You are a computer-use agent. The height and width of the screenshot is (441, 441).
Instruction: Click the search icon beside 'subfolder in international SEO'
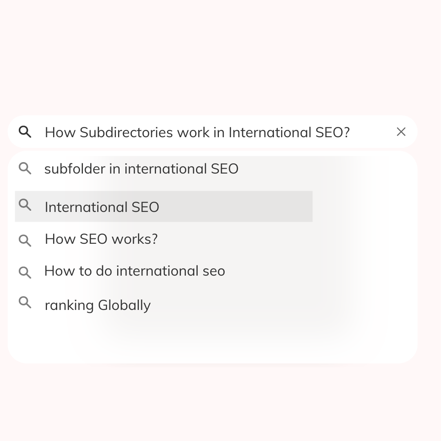pyautogui.click(x=25, y=168)
